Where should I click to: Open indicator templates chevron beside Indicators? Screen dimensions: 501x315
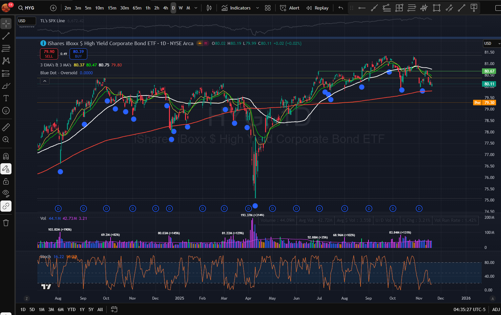(x=257, y=8)
